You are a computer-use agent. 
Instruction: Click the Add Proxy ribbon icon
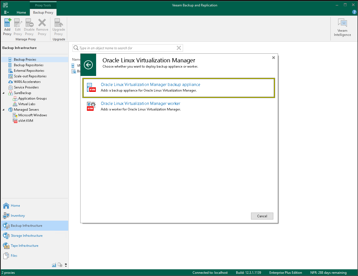click(x=7, y=27)
